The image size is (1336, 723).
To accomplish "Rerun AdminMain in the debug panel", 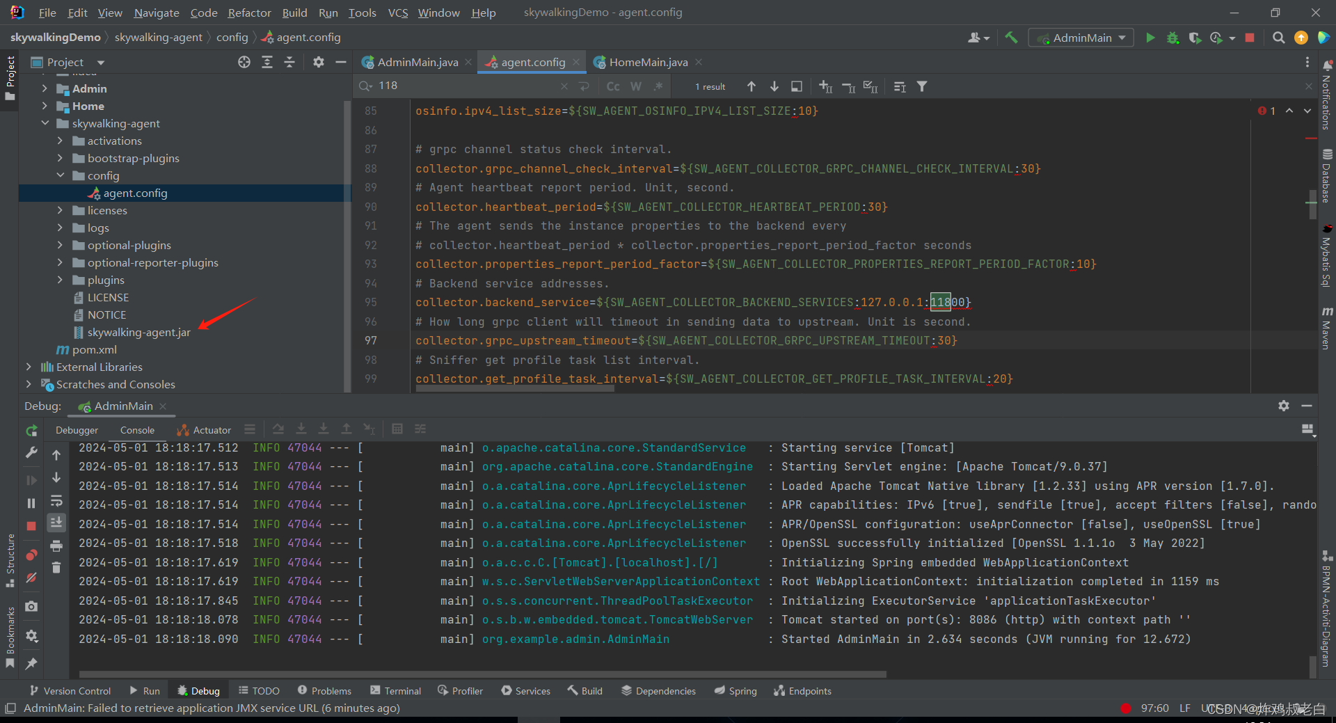I will coord(31,431).
